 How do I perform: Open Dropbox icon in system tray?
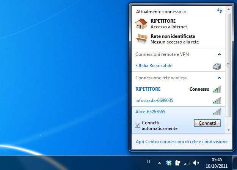tap(169, 163)
